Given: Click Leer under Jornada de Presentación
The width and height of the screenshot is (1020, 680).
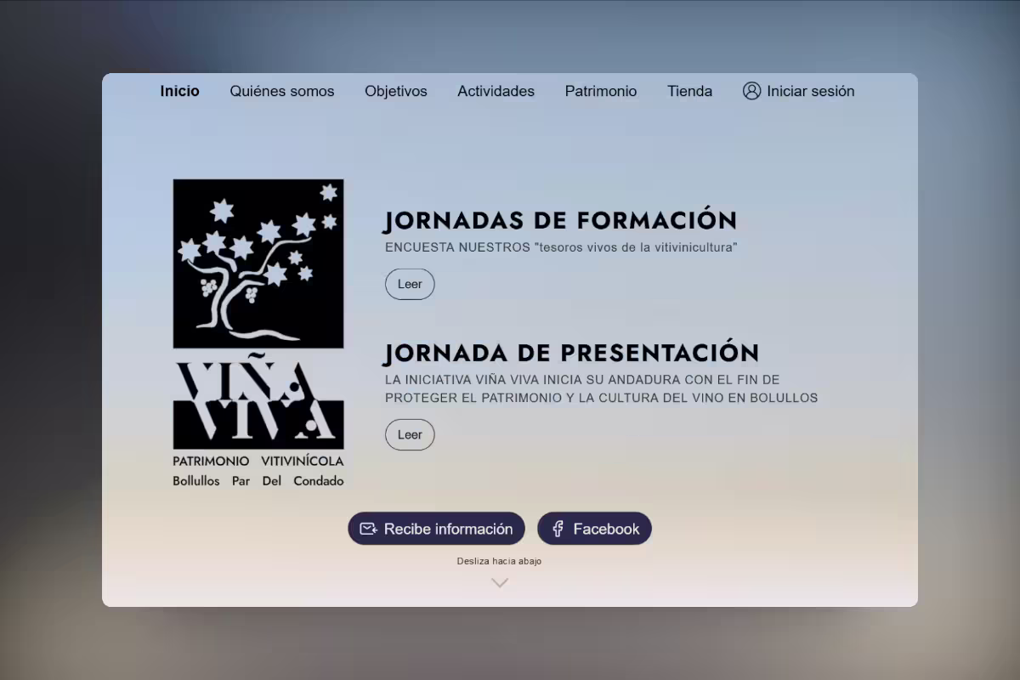Looking at the screenshot, I should click(410, 434).
